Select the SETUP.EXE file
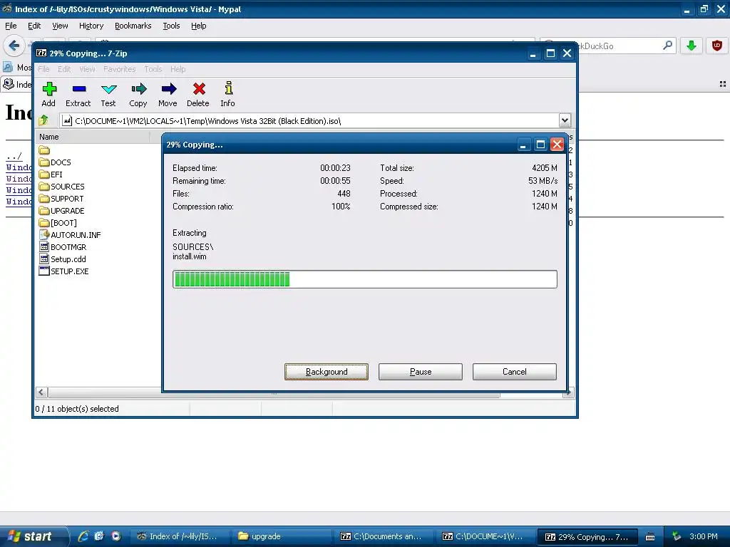730x547 pixels. [63, 271]
